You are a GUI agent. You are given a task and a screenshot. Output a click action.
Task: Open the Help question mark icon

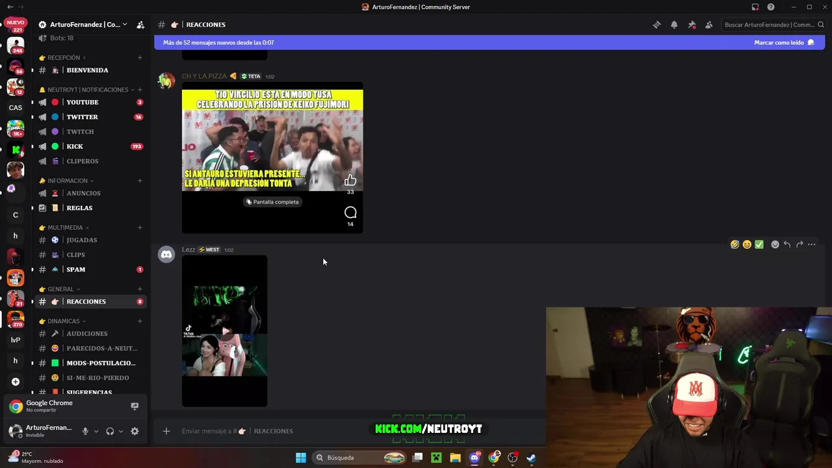[771, 7]
